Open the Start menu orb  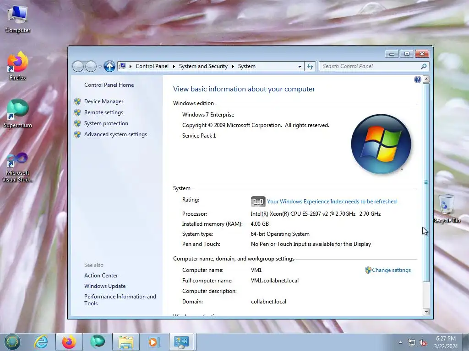pos(12,342)
